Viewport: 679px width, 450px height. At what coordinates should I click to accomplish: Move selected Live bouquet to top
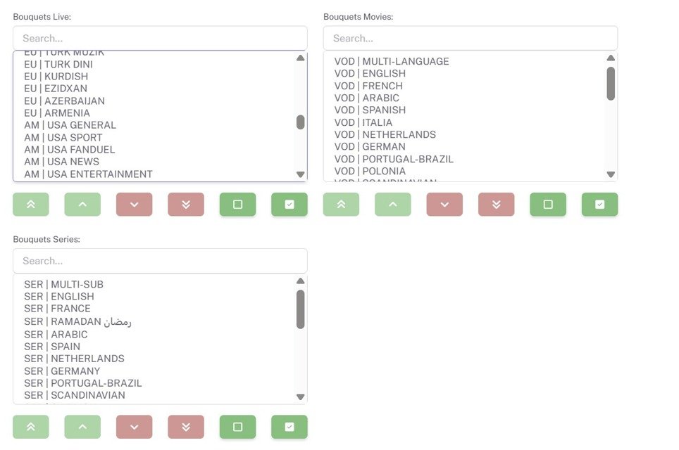(31, 205)
